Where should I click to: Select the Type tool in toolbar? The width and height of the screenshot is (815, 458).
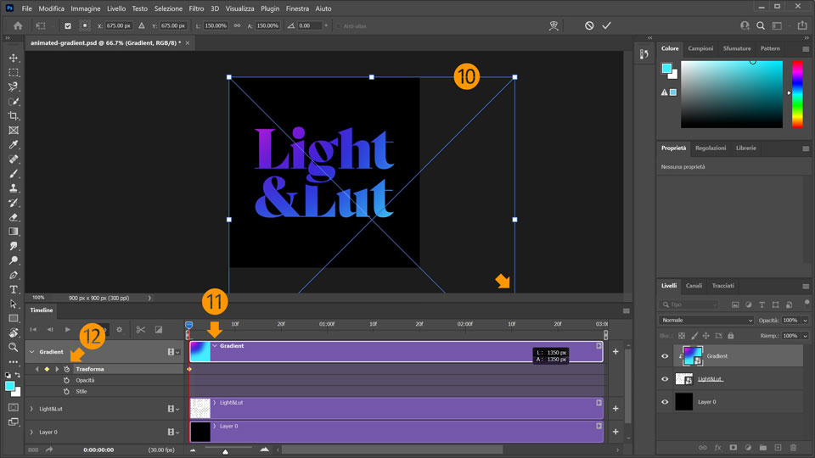(14, 289)
